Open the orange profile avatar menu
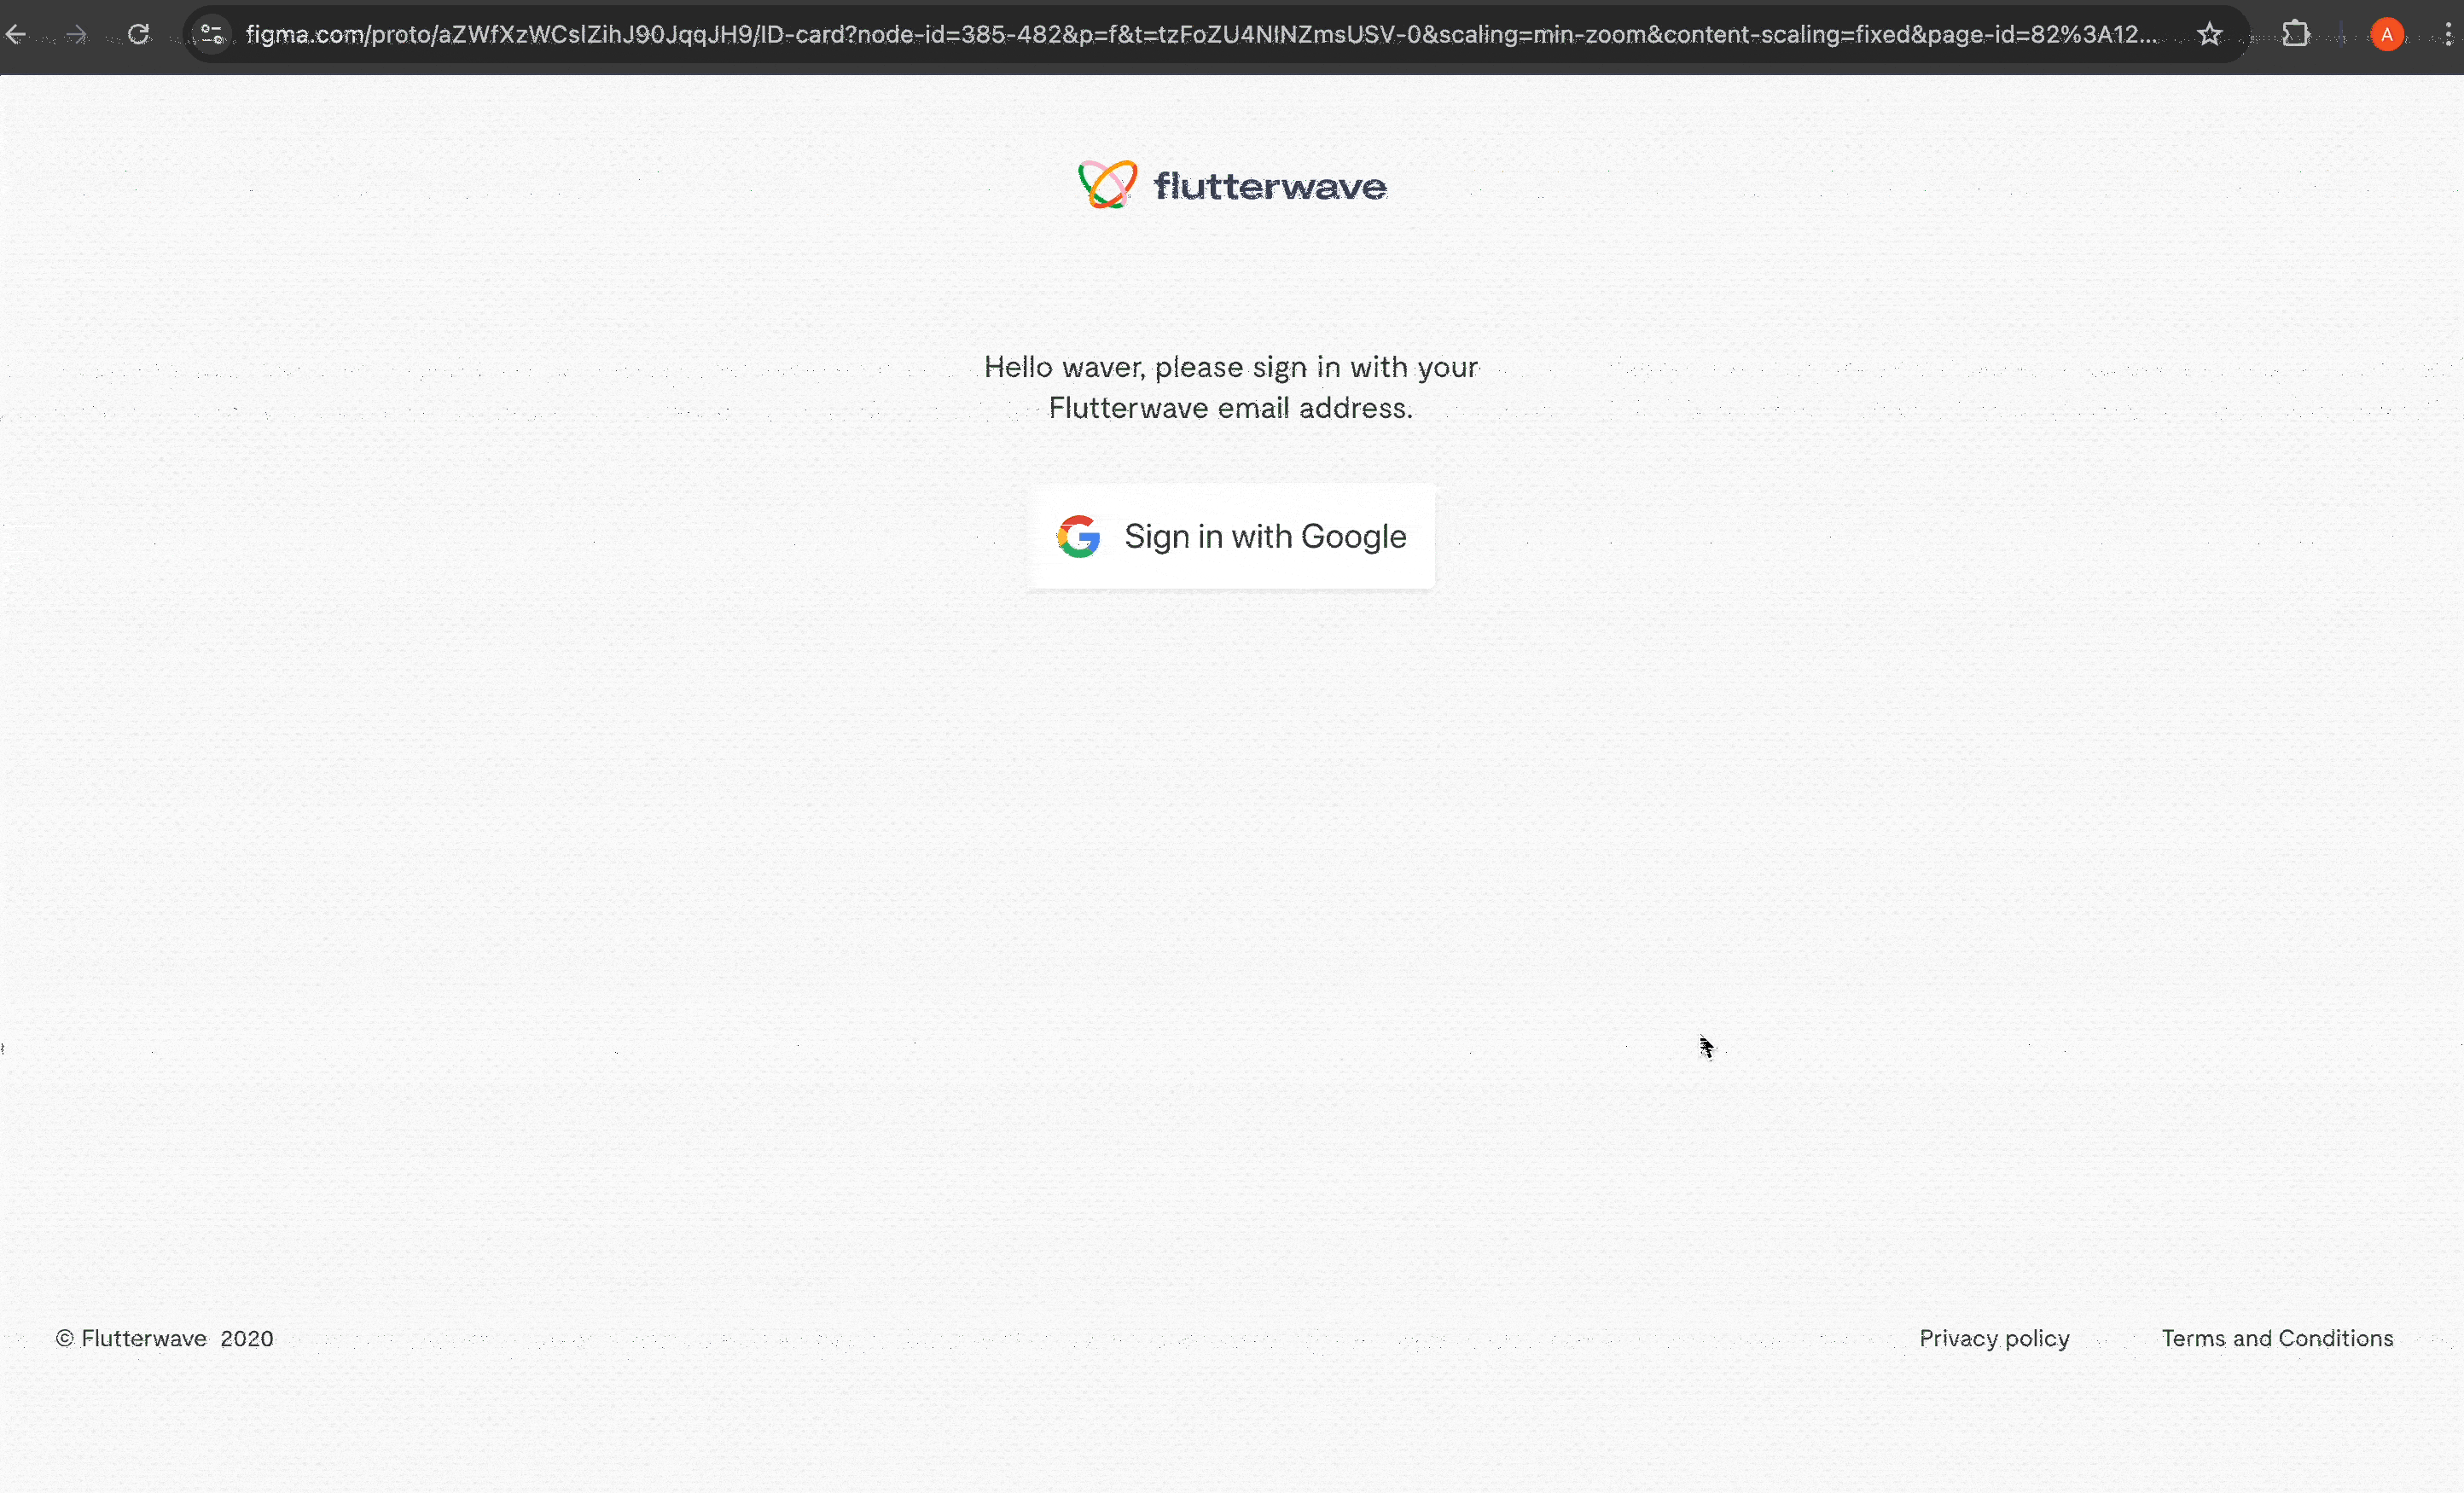The image size is (2464, 1493). pyautogui.click(x=2388, y=34)
